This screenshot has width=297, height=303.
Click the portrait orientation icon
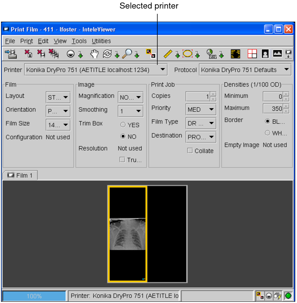pos(265,54)
